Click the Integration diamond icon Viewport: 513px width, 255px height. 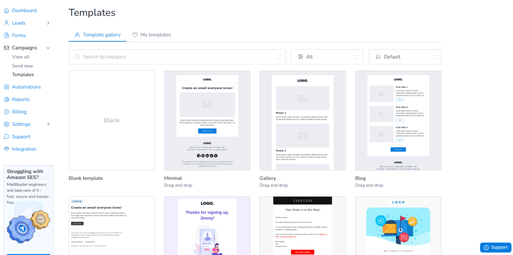pos(6,149)
